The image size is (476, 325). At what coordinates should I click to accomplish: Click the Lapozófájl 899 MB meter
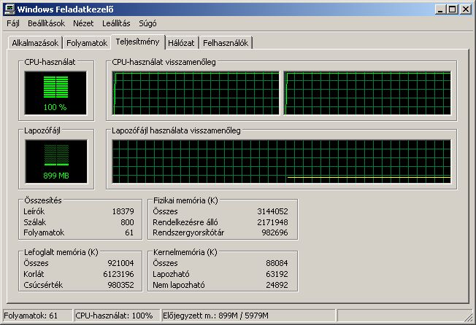point(56,162)
